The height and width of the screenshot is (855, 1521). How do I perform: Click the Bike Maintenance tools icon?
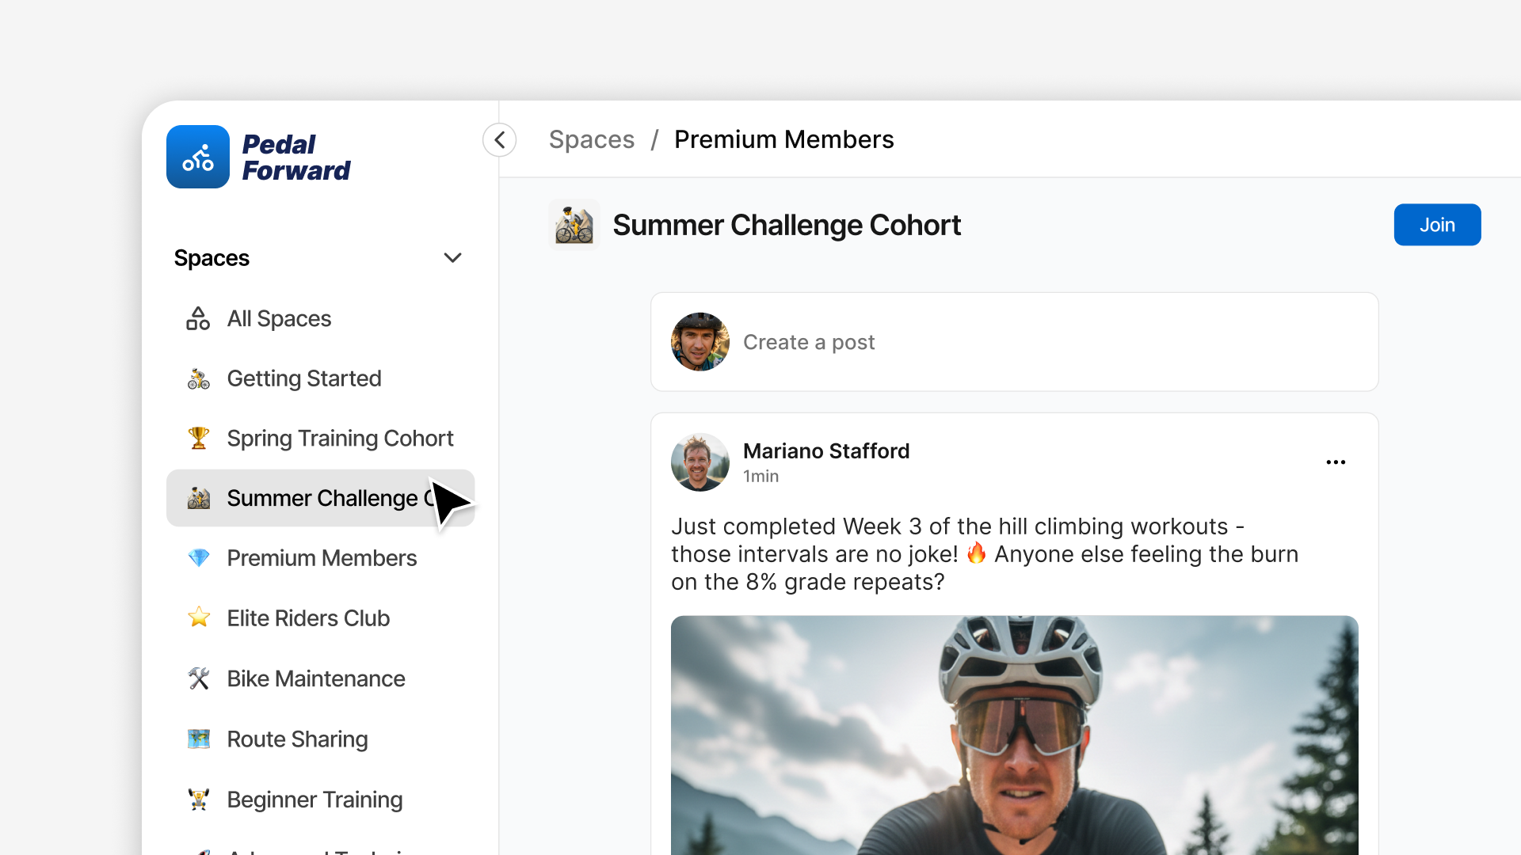[x=198, y=678]
